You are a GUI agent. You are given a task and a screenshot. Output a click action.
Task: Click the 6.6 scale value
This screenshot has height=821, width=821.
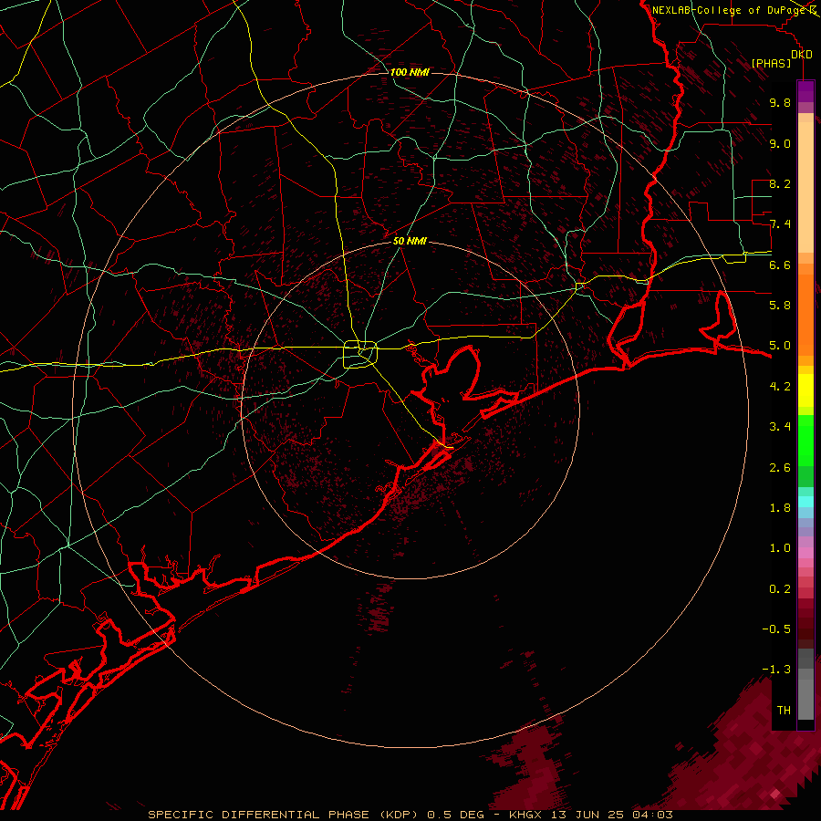click(780, 265)
